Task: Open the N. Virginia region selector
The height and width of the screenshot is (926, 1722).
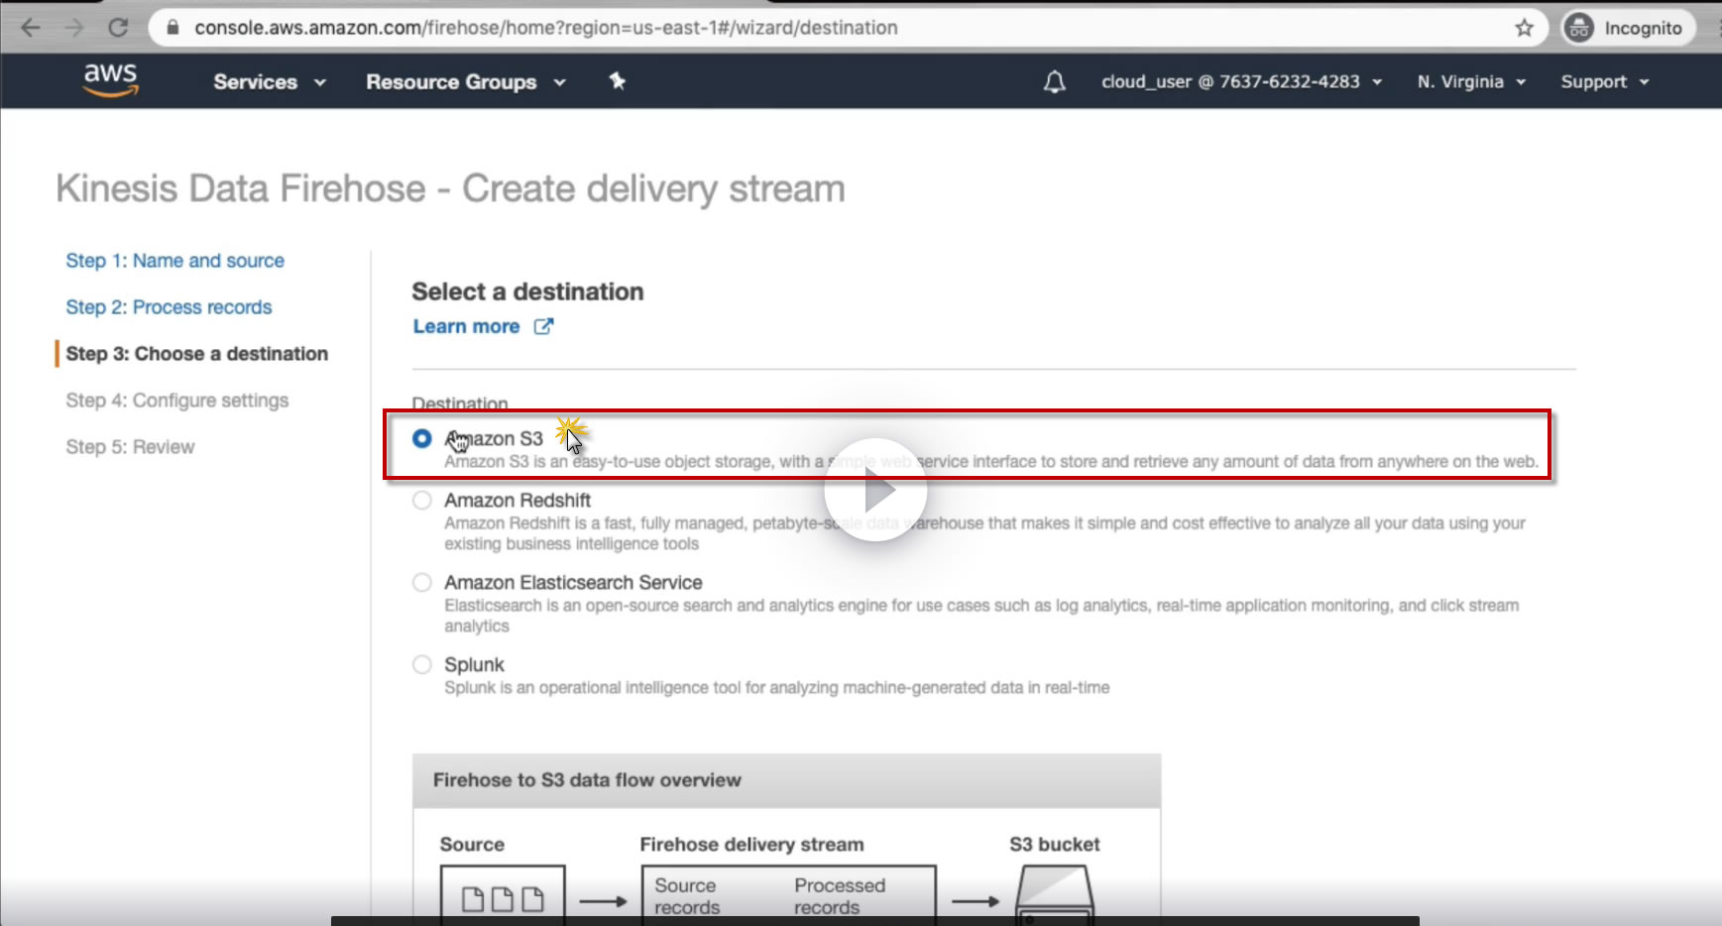Action: click(x=1471, y=82)
